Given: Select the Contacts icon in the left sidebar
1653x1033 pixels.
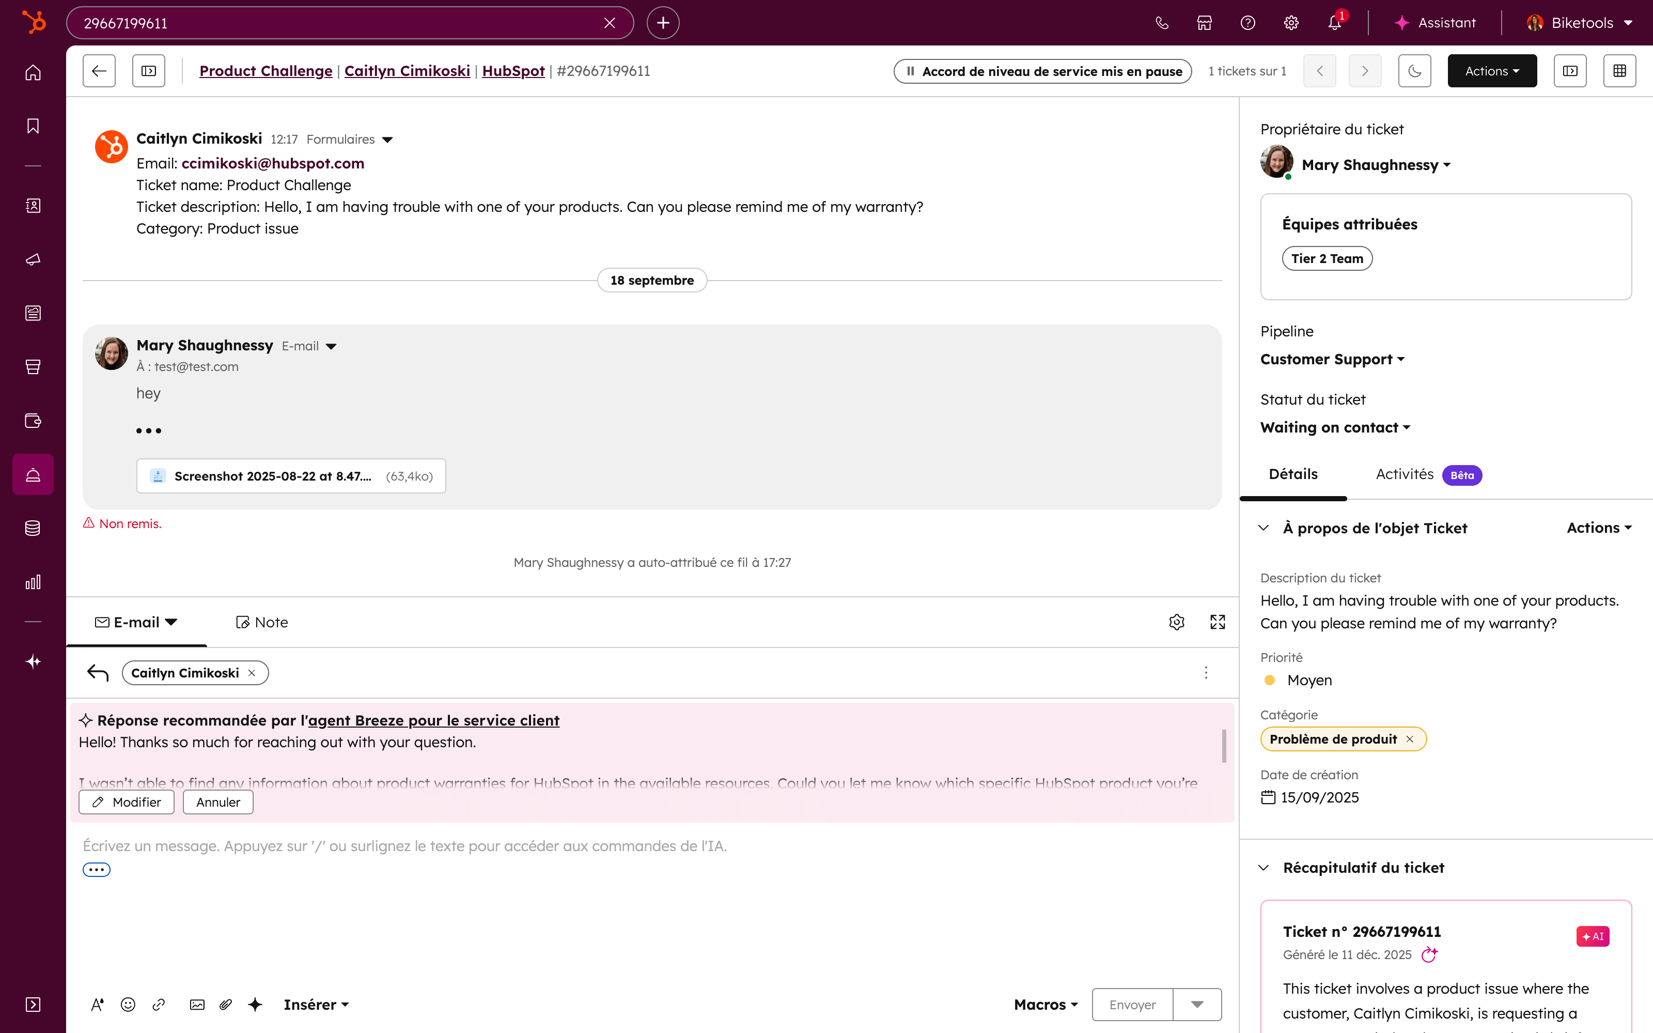Looking at the screenshot, I should pos(32,206).
